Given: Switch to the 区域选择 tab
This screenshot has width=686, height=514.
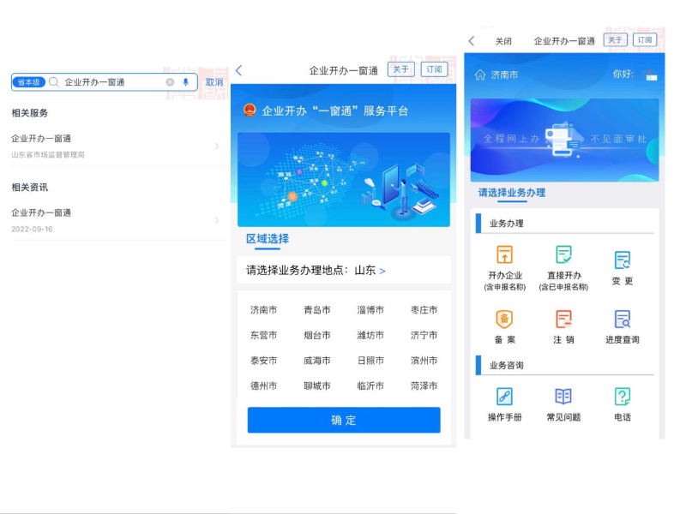Looking at the screenshot, I should (268, 239).
